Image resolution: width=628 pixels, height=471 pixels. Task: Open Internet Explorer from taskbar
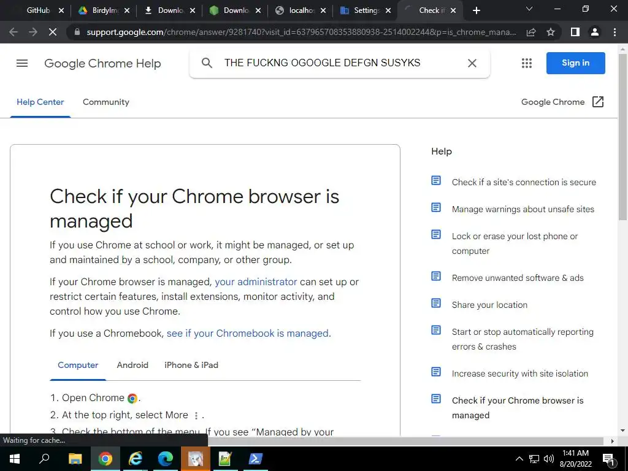coord(136,459)
